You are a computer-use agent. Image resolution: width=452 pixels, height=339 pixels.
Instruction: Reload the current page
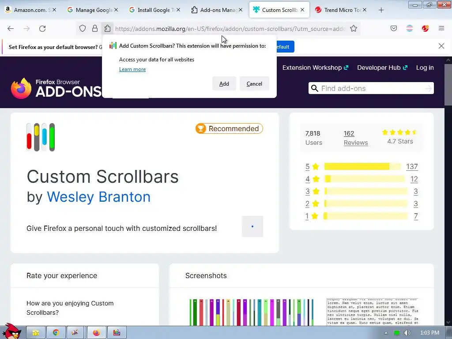tap(42, 29)
